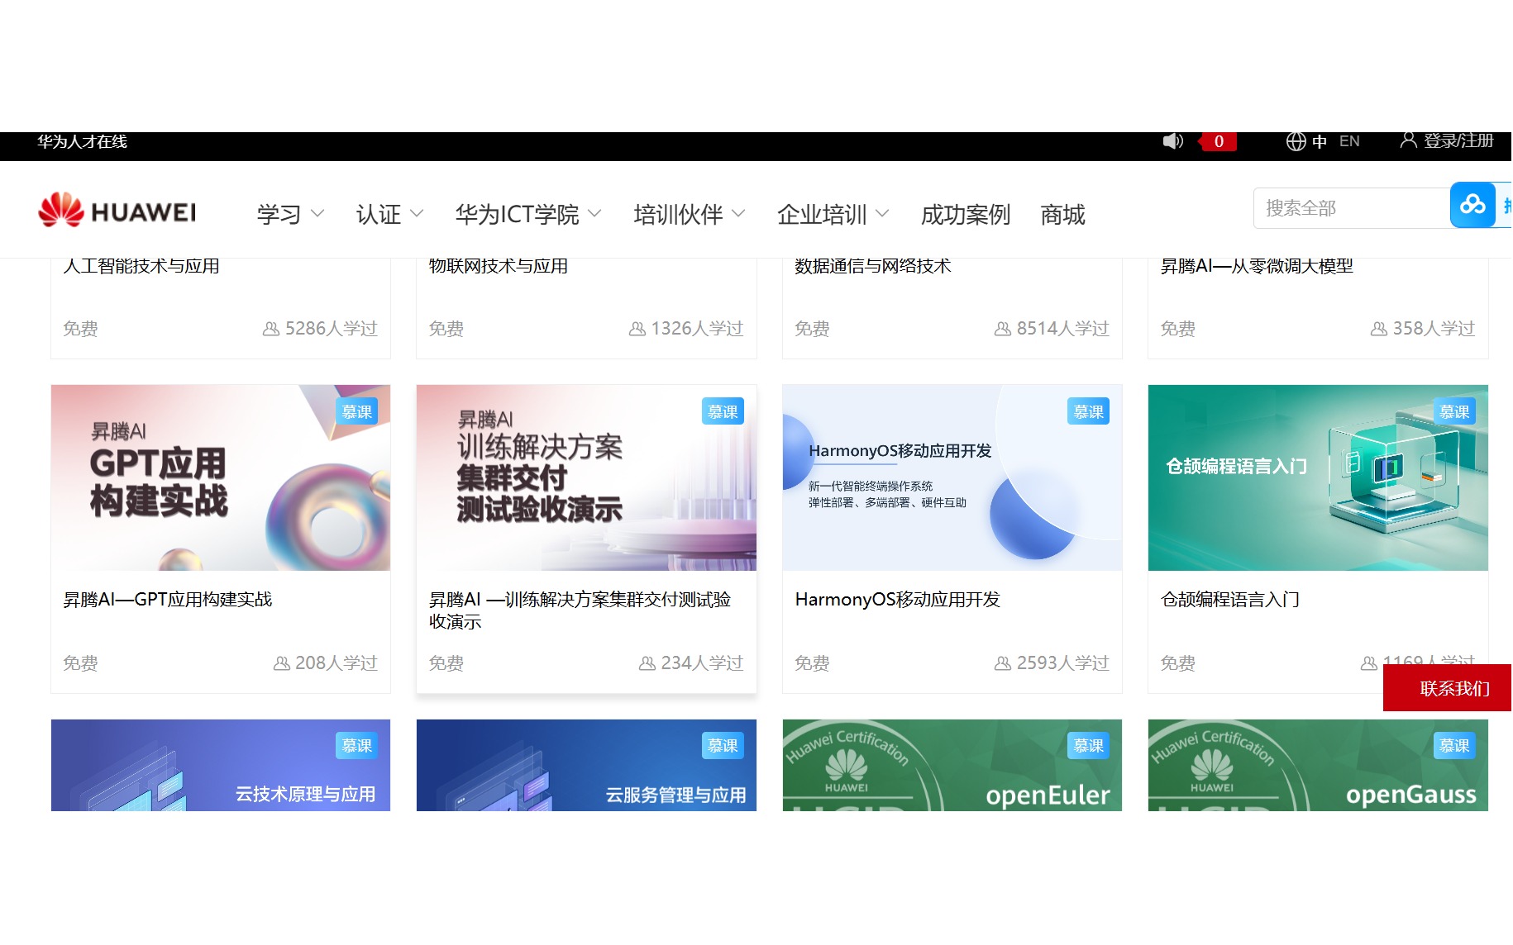Click learner icon beside 5286人学过
The width and height of the screenshot is (1513, 945).
(270, 329)
